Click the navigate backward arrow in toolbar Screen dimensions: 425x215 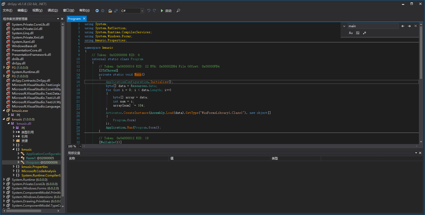(x=97, y=11)
